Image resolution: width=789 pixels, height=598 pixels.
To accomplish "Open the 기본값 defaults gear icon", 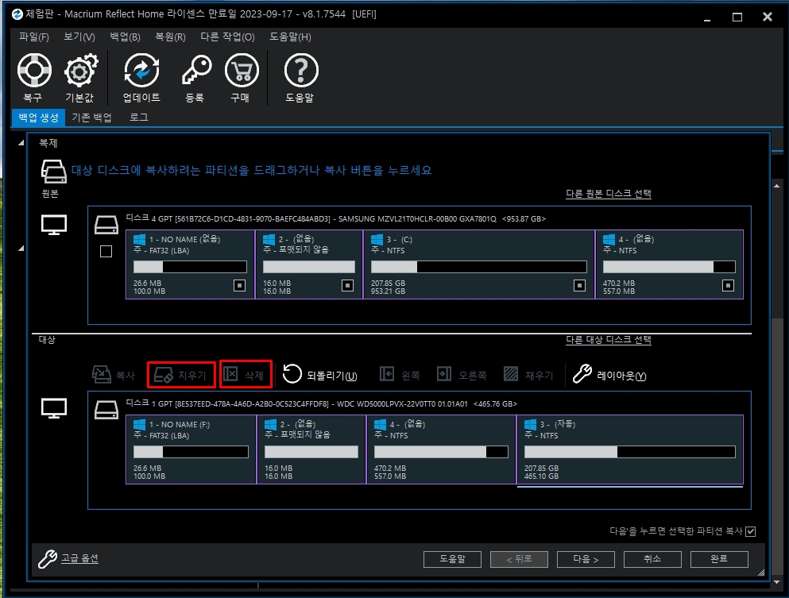I will pos(80,71).
